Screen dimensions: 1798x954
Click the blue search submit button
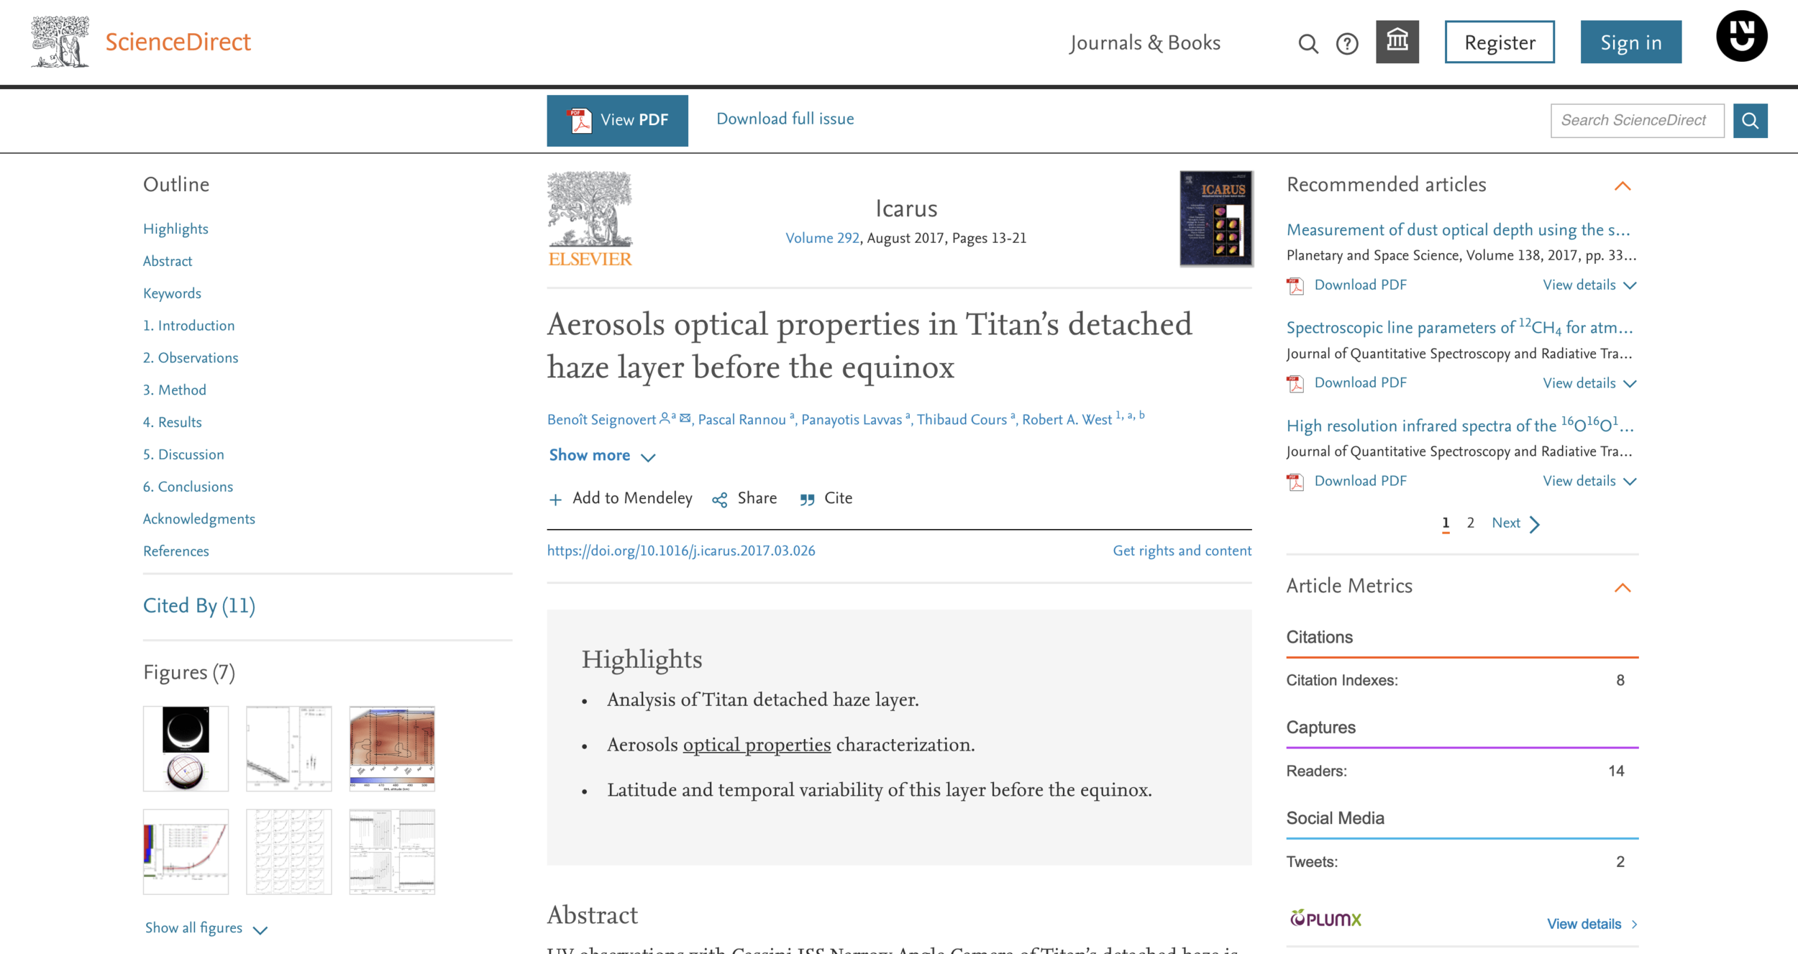tap(1750, 120)
